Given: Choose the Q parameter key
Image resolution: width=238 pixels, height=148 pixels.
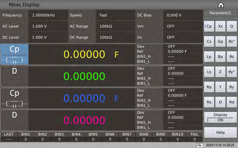Looking at the screenshot, I should point(231,27).
